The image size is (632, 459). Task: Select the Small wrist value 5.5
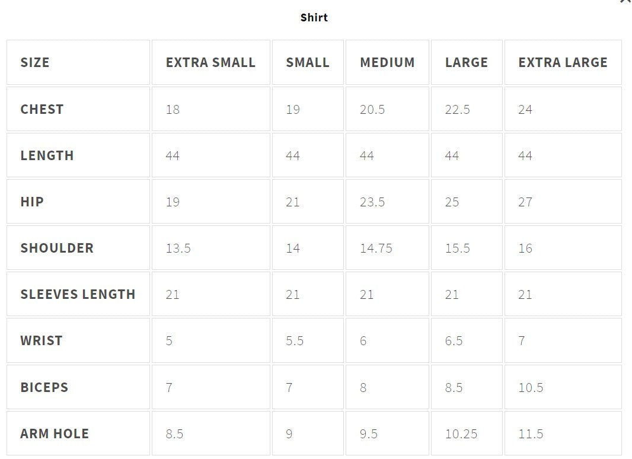[295, 340]
